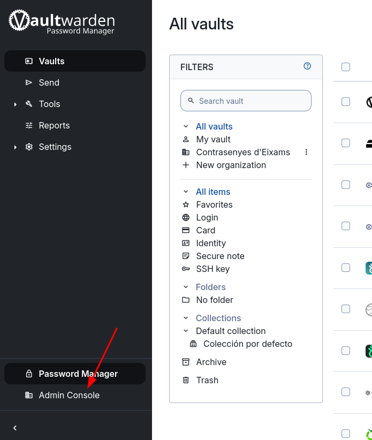Click the trash can icon
This screenshot has height=440, width=372.
(x=186, y=380)
